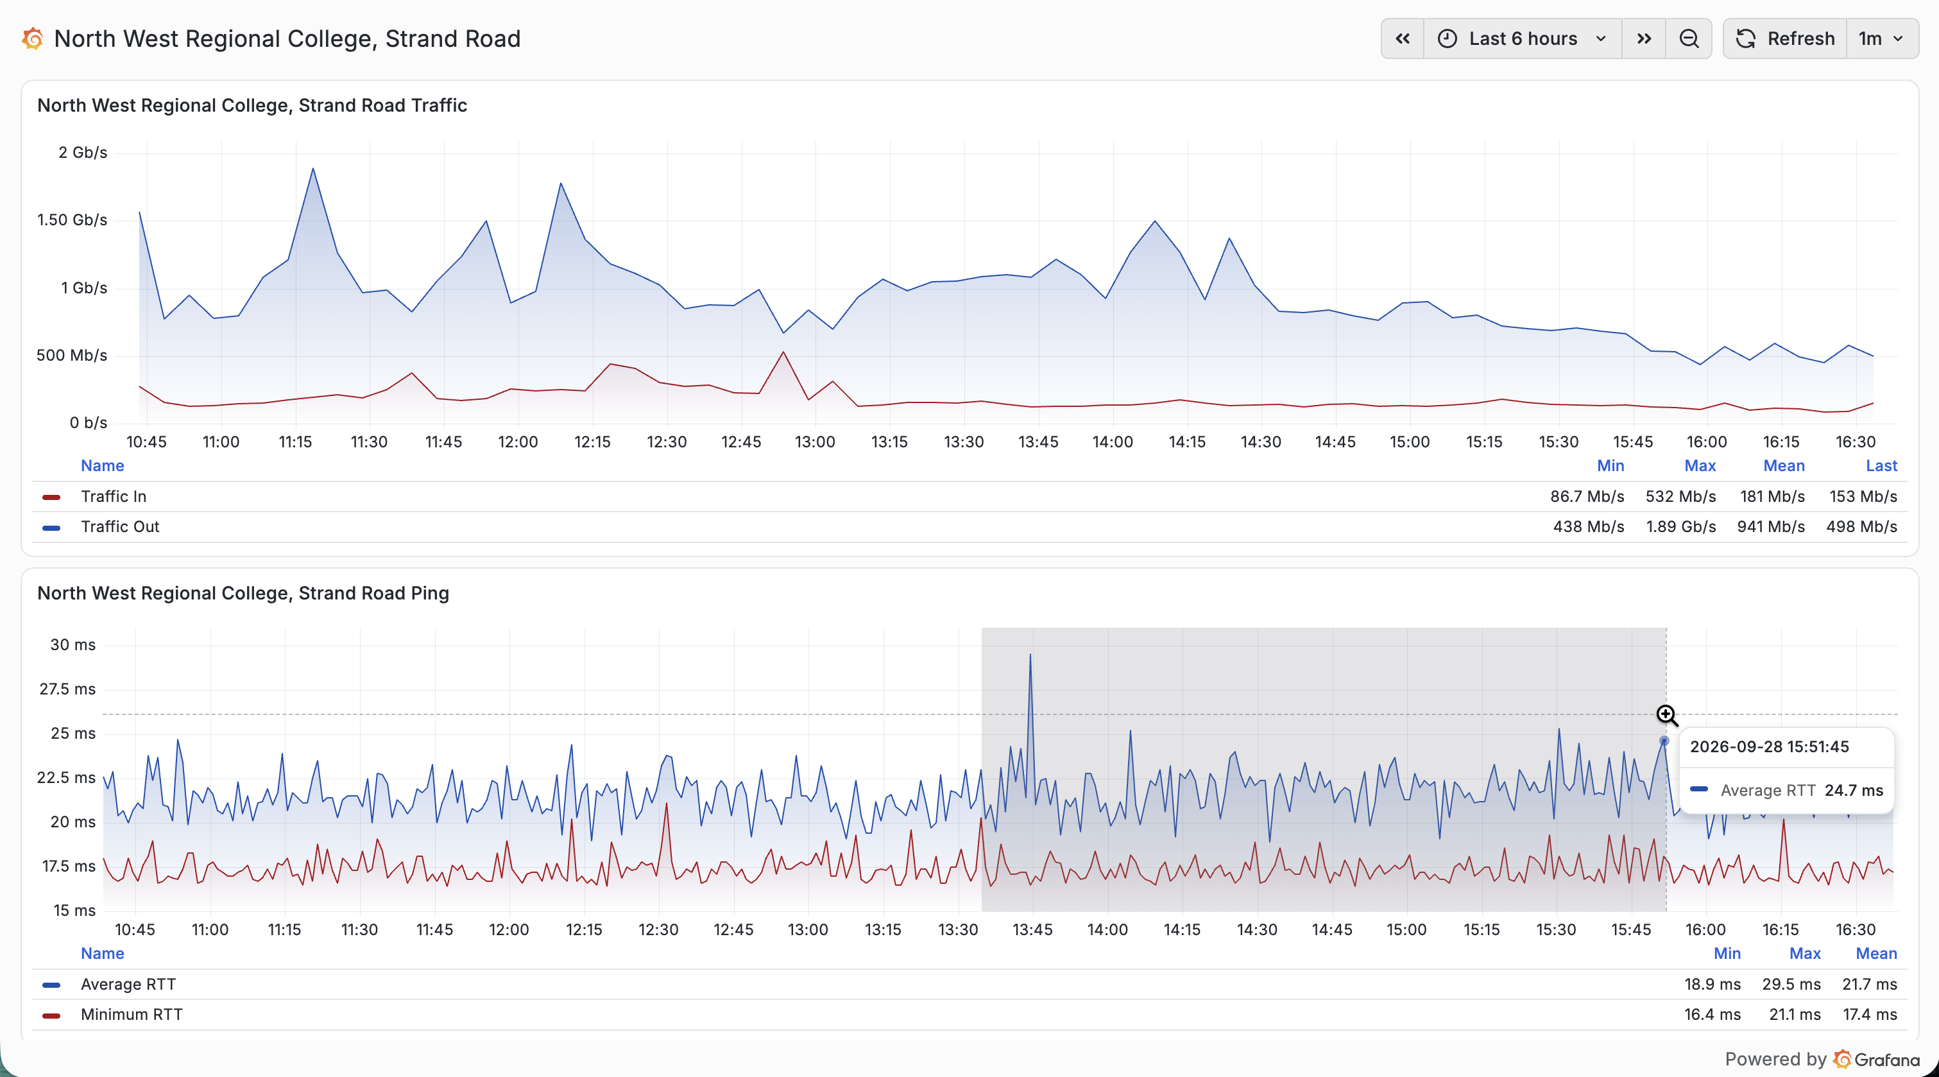Click the red Traffic In color swatch
This screenshot has width=1939, height=1077.
point(51,497)
